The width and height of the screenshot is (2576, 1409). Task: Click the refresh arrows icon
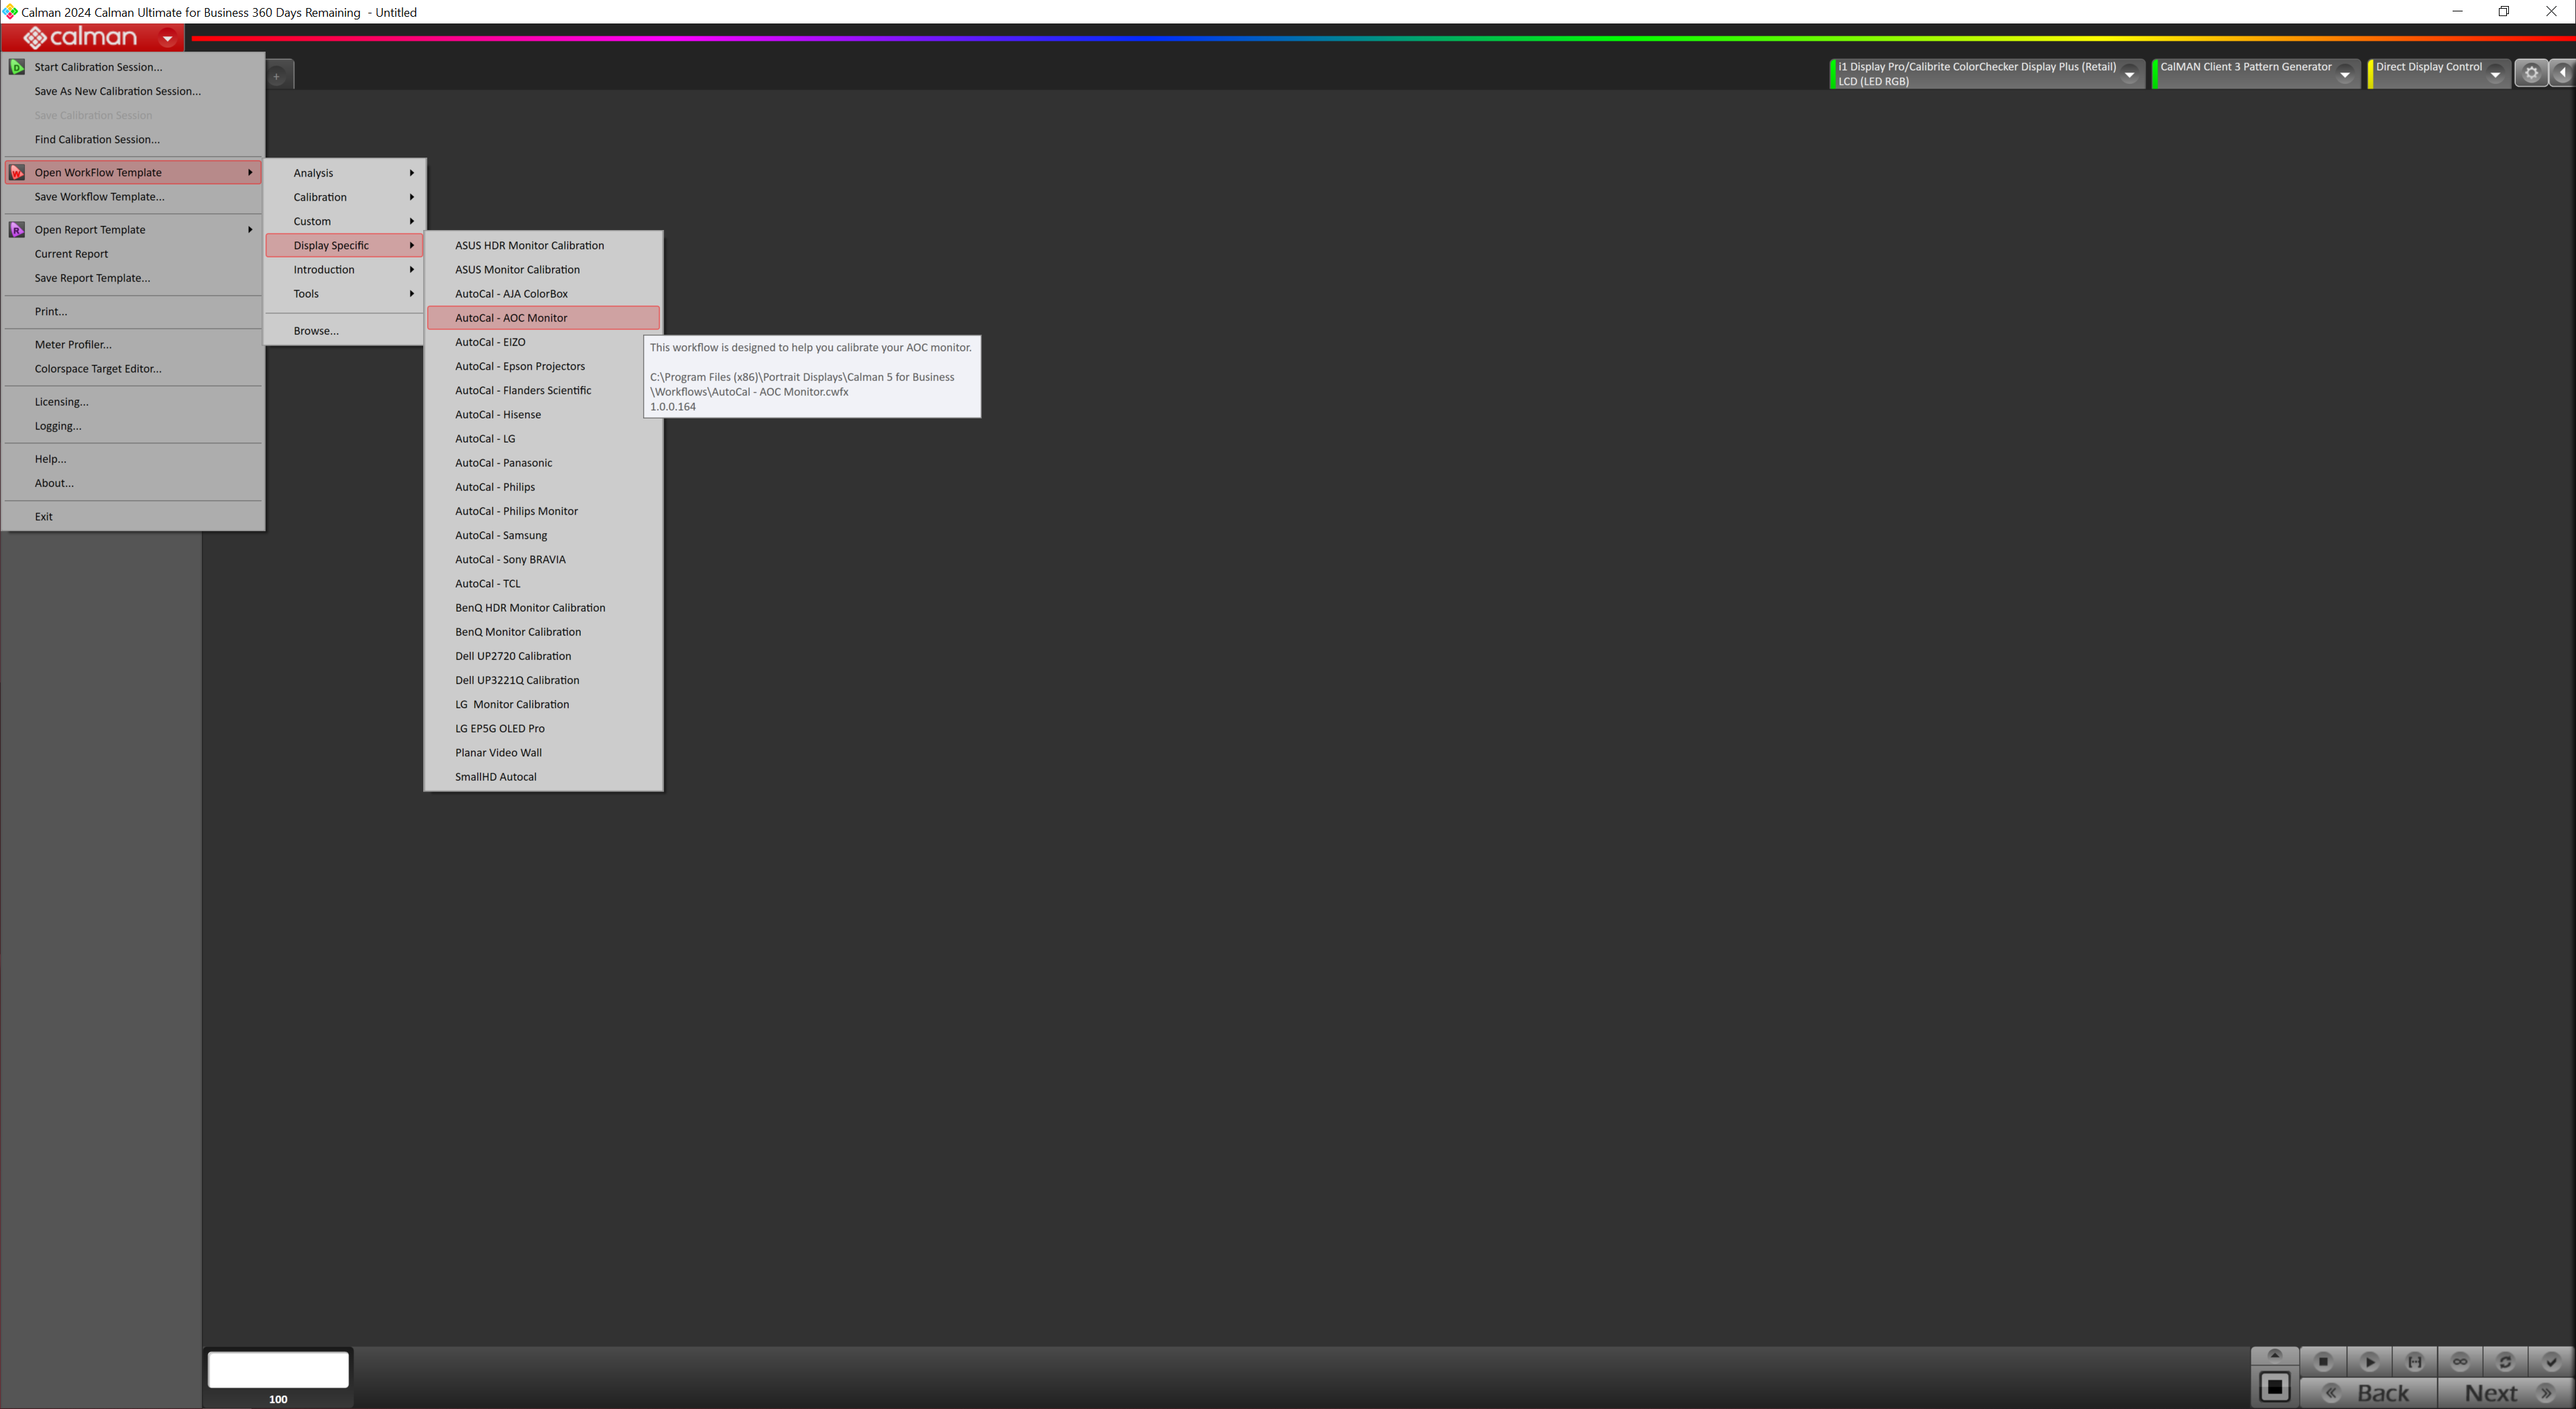coord(2505,1361)
